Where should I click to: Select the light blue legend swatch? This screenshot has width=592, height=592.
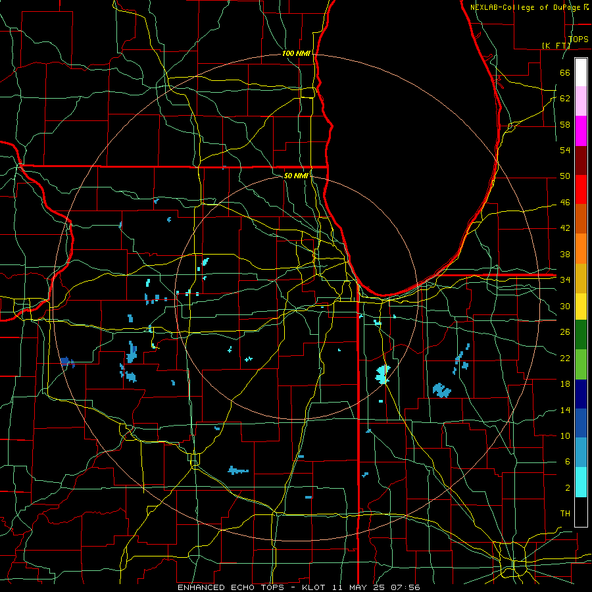581,453
